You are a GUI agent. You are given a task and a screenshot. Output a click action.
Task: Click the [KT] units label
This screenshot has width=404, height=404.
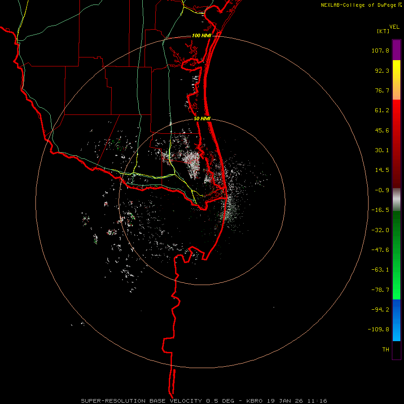tap(383, 31)
